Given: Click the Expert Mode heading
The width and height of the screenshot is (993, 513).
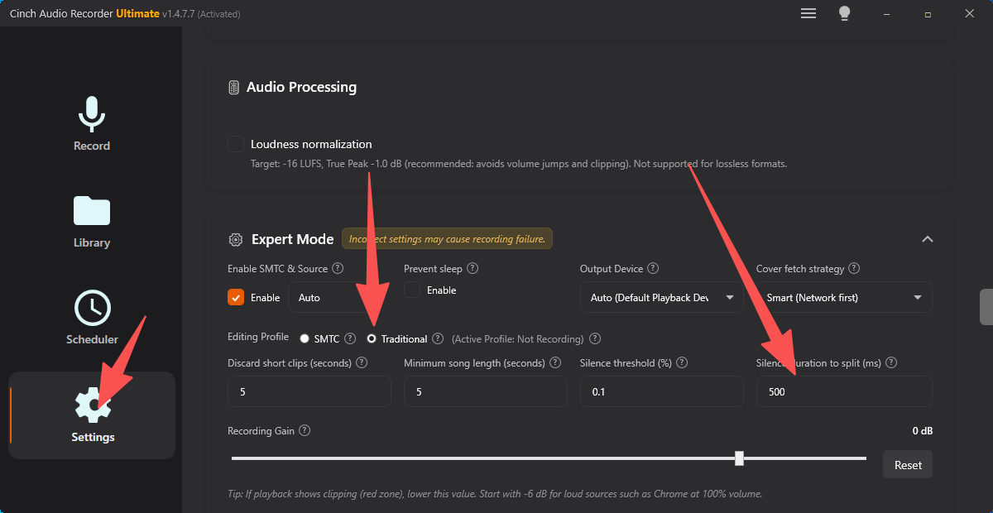Looking at the screenshot, I should point(293,239).
